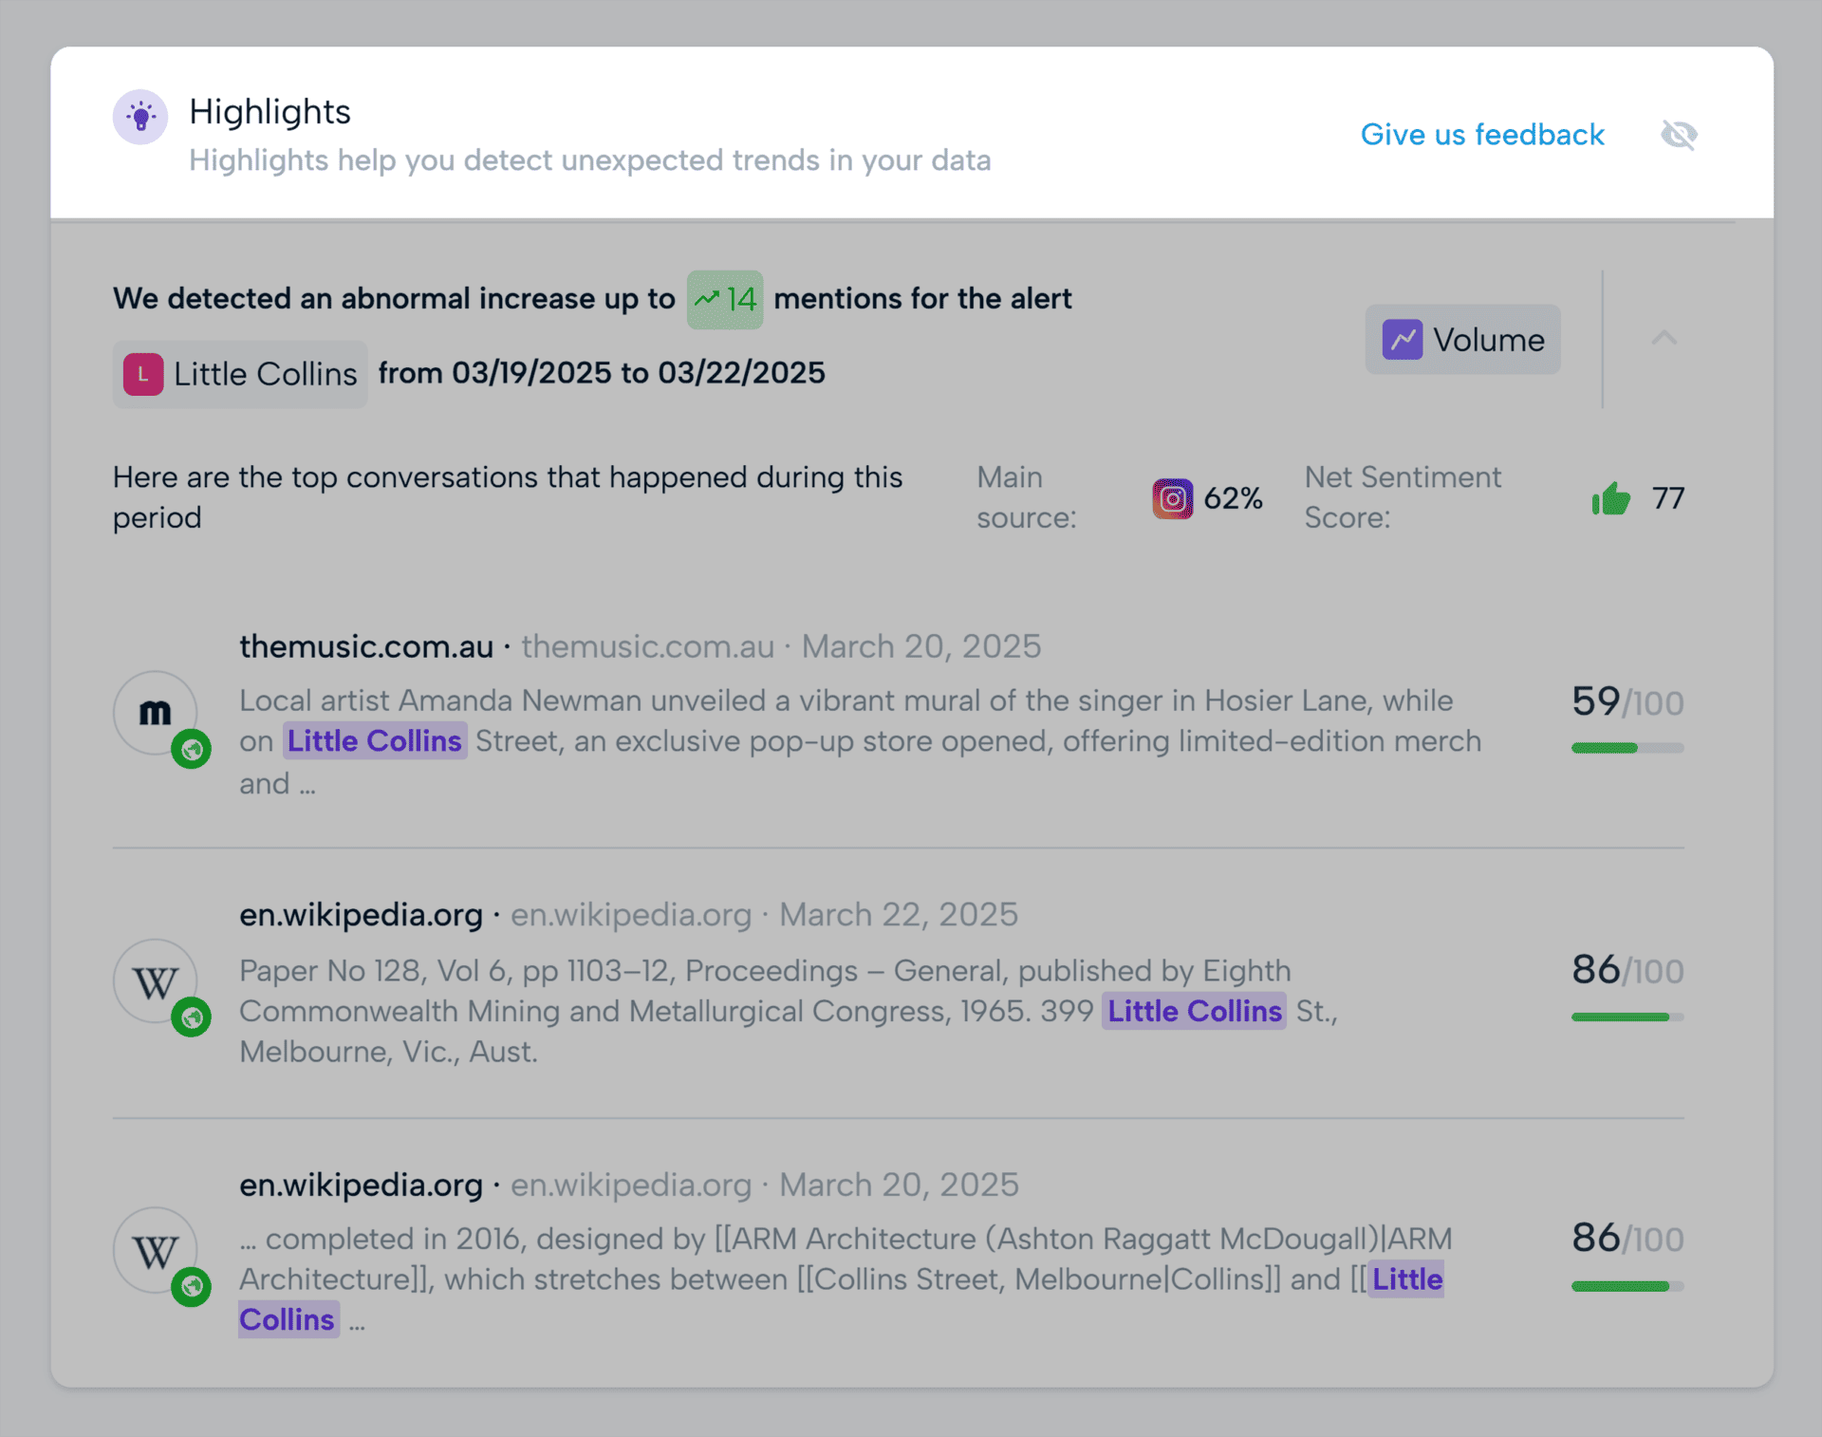Click the Volume chart icon
The width and height of the screenshot is (1822, 1437).
tap(1403, 340)
